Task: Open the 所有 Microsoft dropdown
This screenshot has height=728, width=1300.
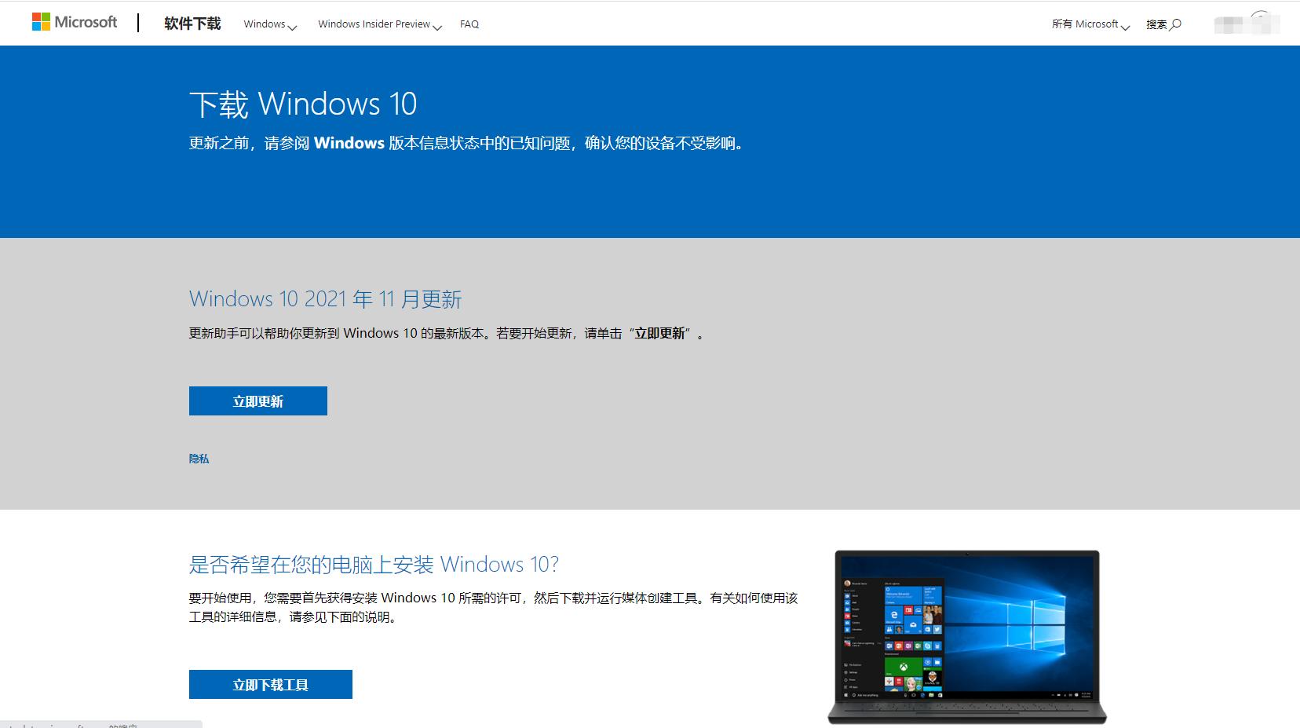Action: (1087, 24)
